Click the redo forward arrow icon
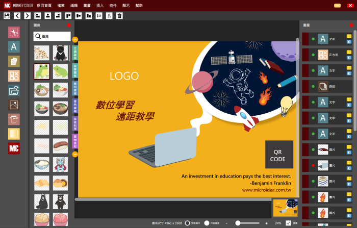Screen dimensions: 357x228 click(x=27, y=16)
